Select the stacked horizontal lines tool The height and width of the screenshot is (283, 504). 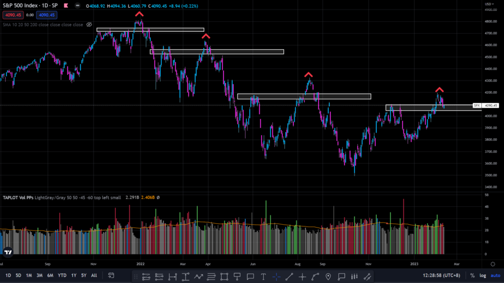[x=211, y=276]
